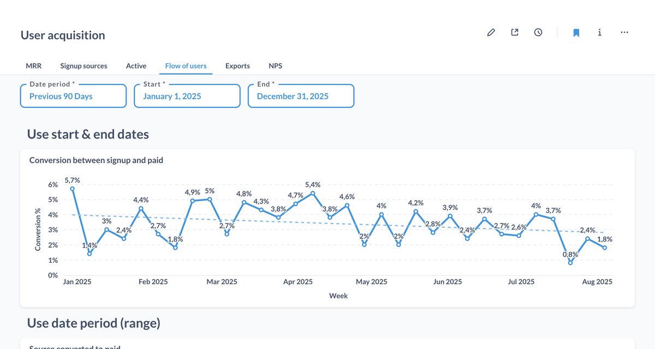Click the '6%' y-axis tick label

53,185
